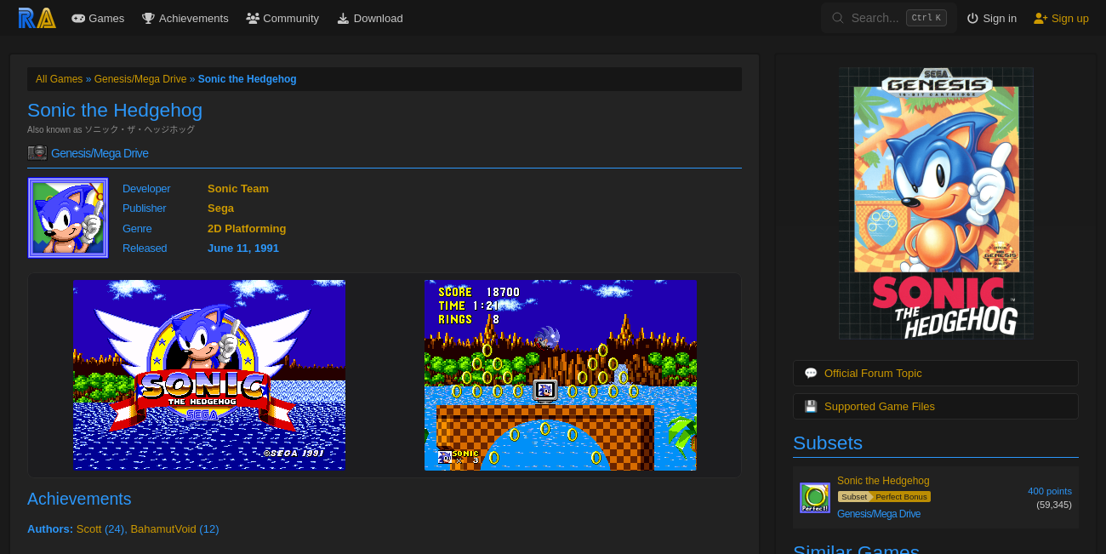Click the Genesis box art image
The height and width of the screenshot is (554, 1106).
pos(936,203)
